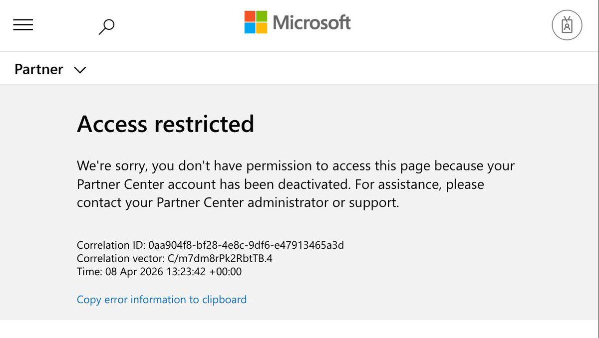599x338 pixels.
Task: Open the Partner workspace selector
Action: tap(50, 69)
